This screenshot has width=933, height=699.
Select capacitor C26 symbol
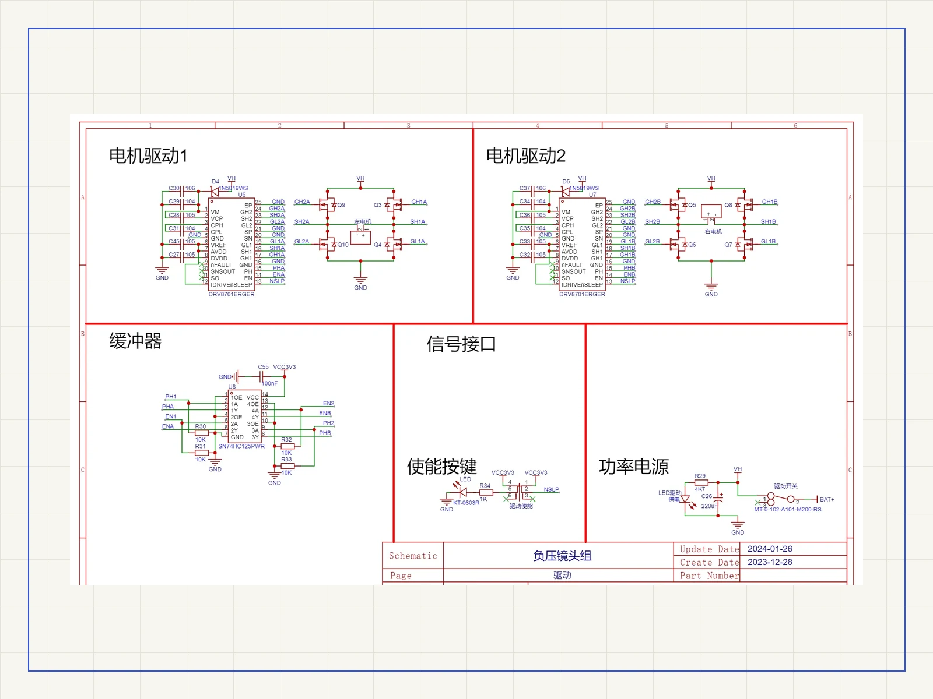click(718, 499)
